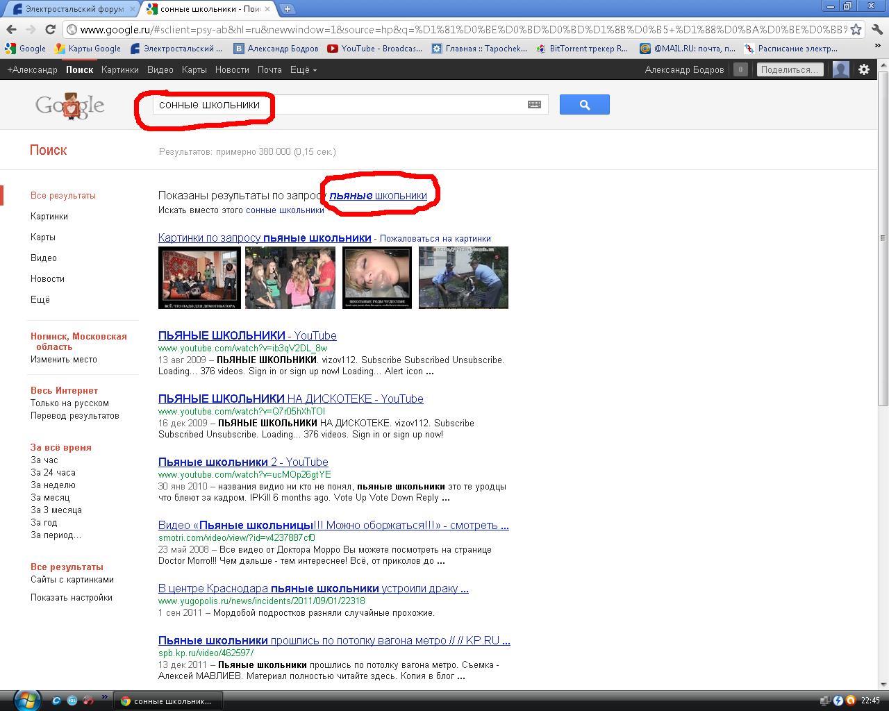
Task: Reload the page with the refresh icon
Action: pos(50,29)
